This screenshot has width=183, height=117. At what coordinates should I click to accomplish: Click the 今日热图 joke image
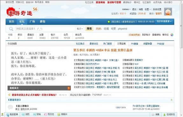[39, 68]
